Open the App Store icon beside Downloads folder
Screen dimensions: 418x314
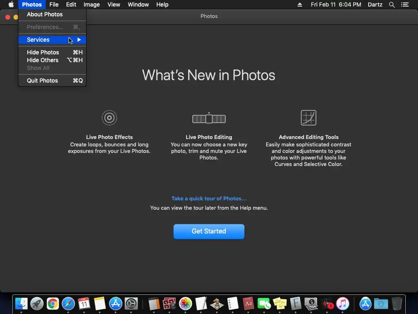365,304
